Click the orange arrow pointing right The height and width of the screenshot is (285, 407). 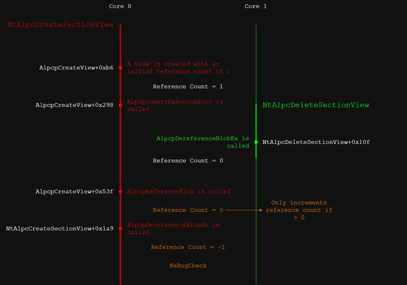pyautogui.click(x=244, y=210)
